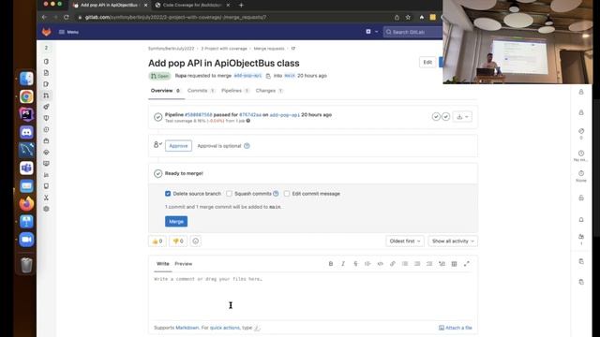Apply bold formatting in comment toolbar
Image resolution: width=600 pixels, height=337 pixels.
(331, 264)
